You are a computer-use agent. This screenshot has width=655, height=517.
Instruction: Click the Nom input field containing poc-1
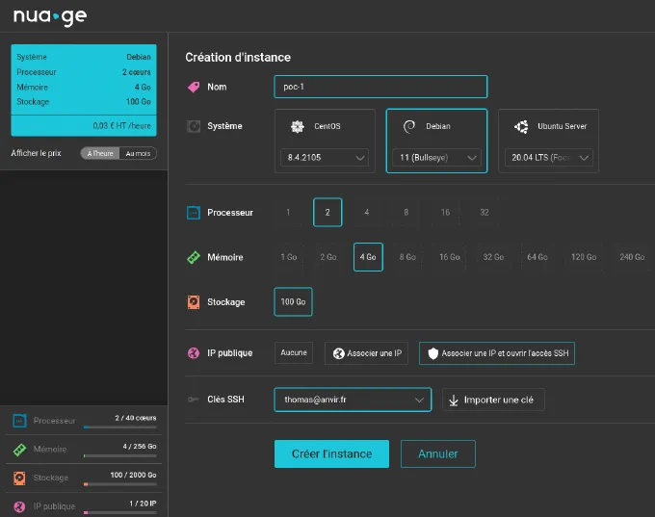pyautogui.click(x=380, y=87)
